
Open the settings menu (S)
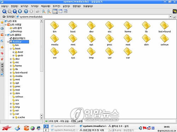pyautogui.click(x=66, y=6)
